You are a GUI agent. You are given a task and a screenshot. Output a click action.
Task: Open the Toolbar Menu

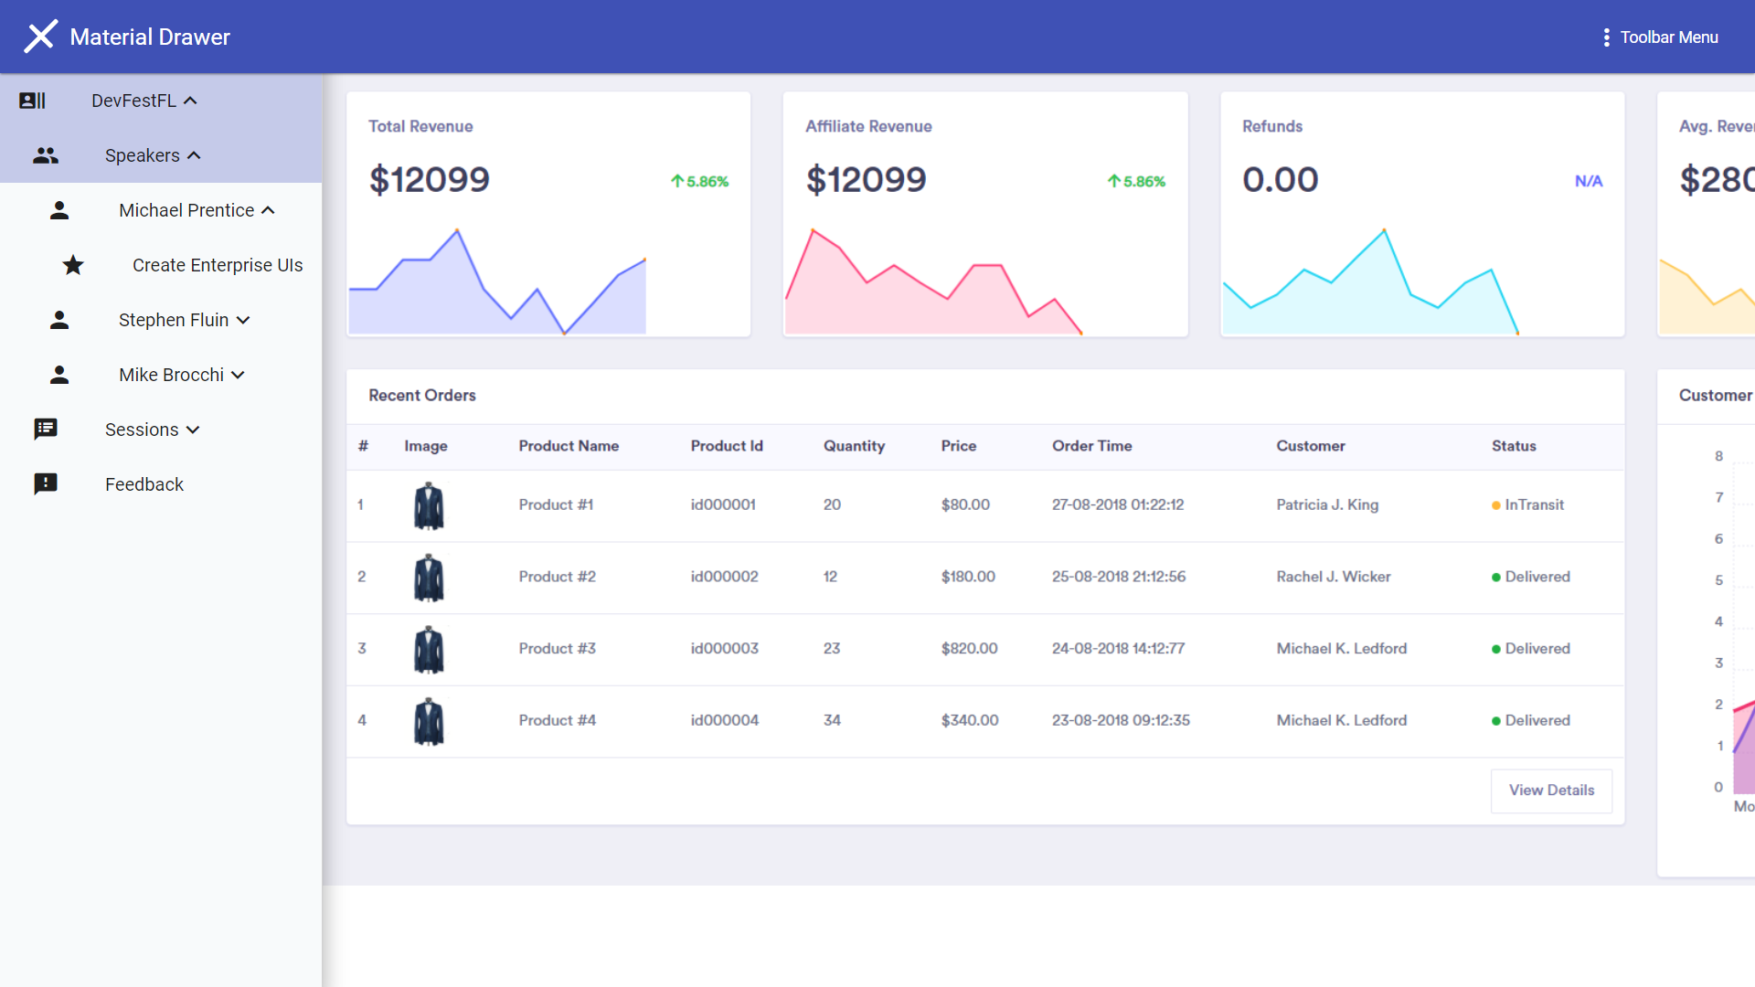[x=1668, y=37]
